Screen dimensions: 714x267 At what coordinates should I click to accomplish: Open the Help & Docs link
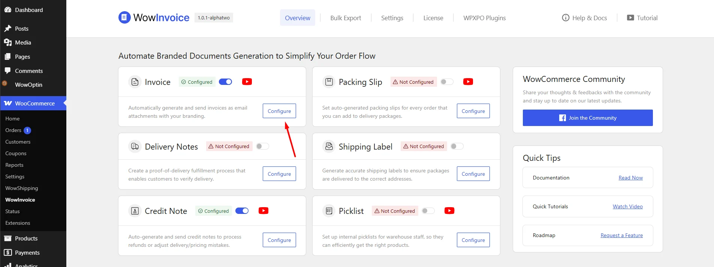tap(584, 18)
